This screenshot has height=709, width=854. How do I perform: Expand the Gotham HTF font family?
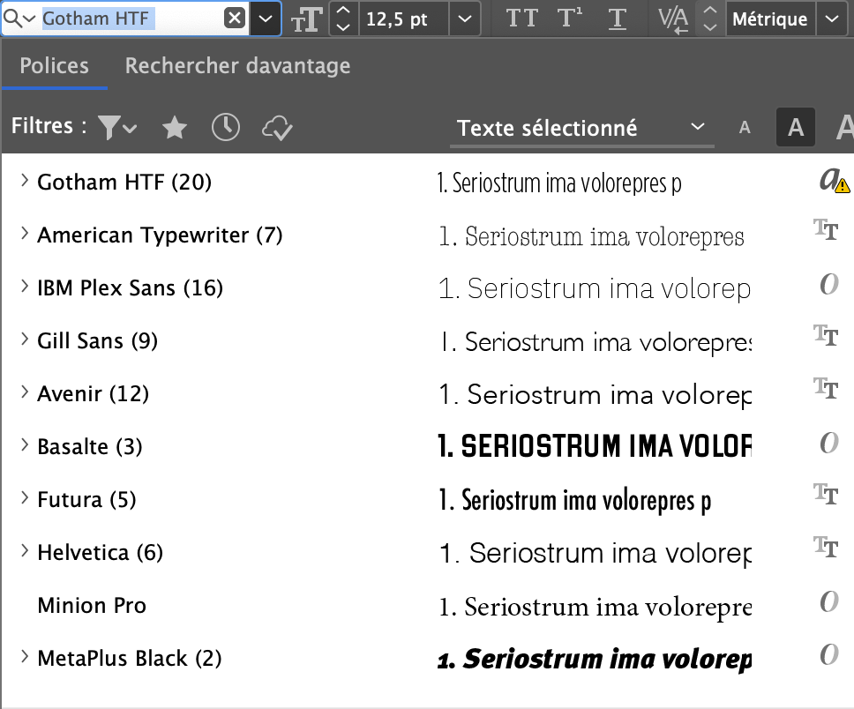click(x=25, y=182)
